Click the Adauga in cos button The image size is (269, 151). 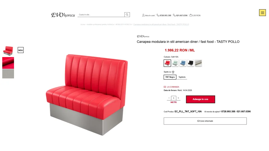[x=200, y=99]
